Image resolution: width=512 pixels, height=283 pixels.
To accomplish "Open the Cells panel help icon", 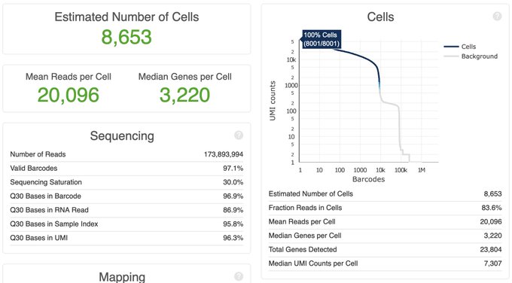I will point(497,16).
